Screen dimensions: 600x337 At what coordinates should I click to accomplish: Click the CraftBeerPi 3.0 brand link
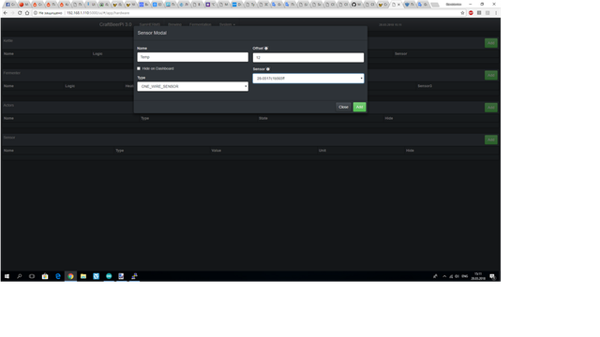coord(115,24)
